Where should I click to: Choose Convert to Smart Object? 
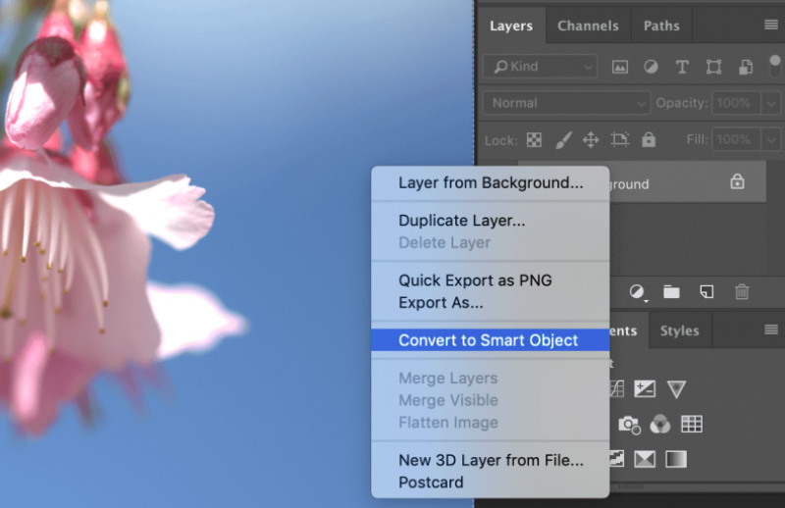488,340
